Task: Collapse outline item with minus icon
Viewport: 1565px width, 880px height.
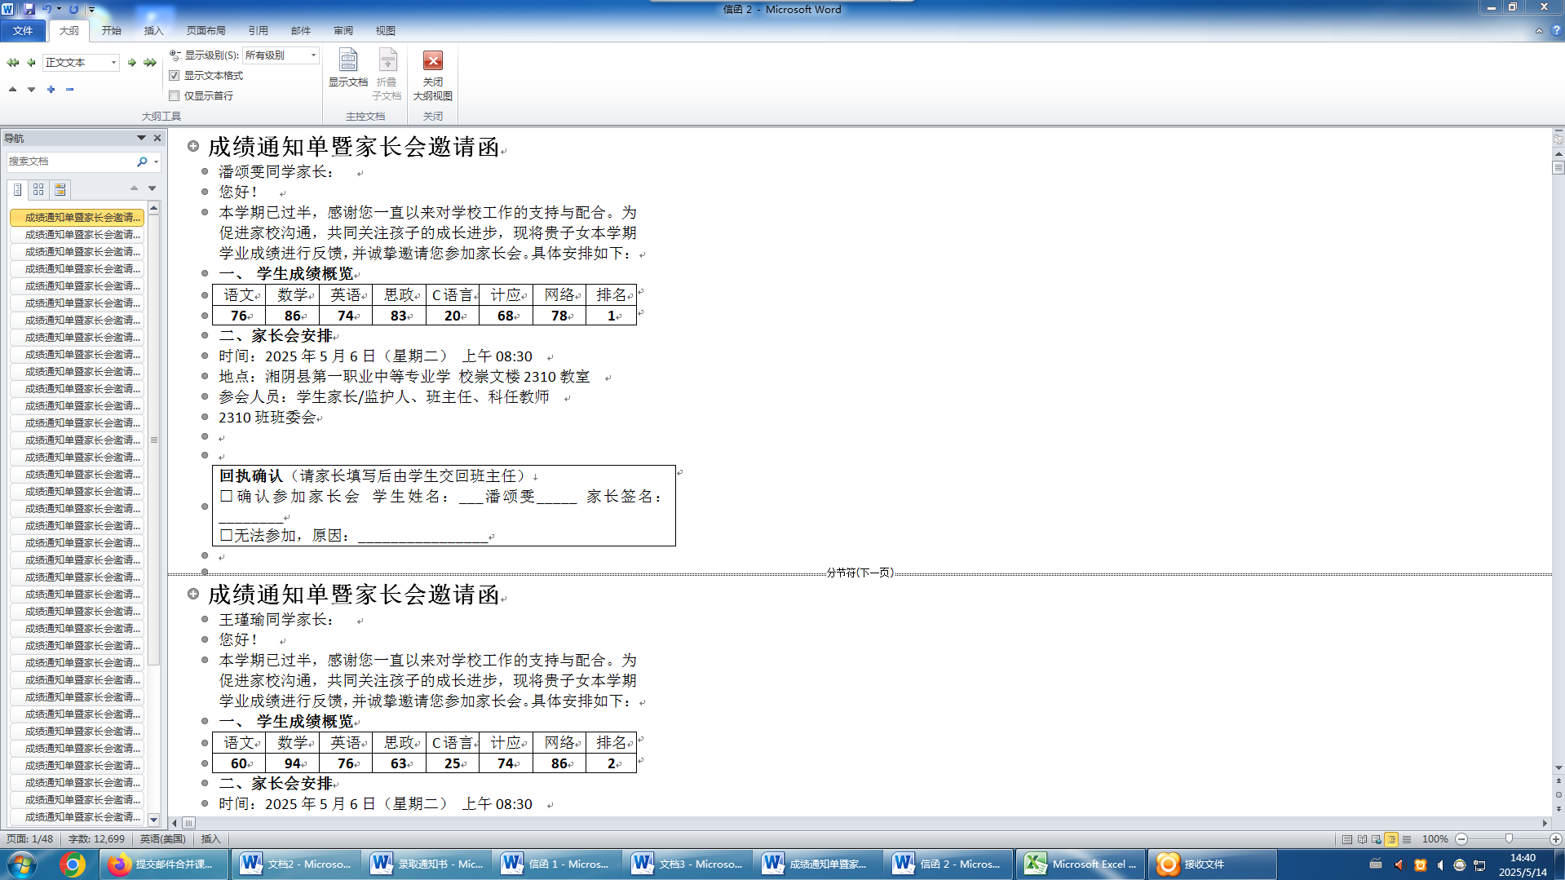Action: (x=69, y=90)
